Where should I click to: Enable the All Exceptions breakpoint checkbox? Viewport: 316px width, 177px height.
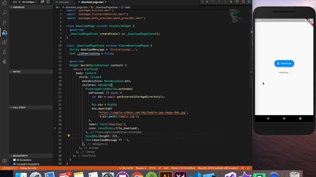(14, 160)
